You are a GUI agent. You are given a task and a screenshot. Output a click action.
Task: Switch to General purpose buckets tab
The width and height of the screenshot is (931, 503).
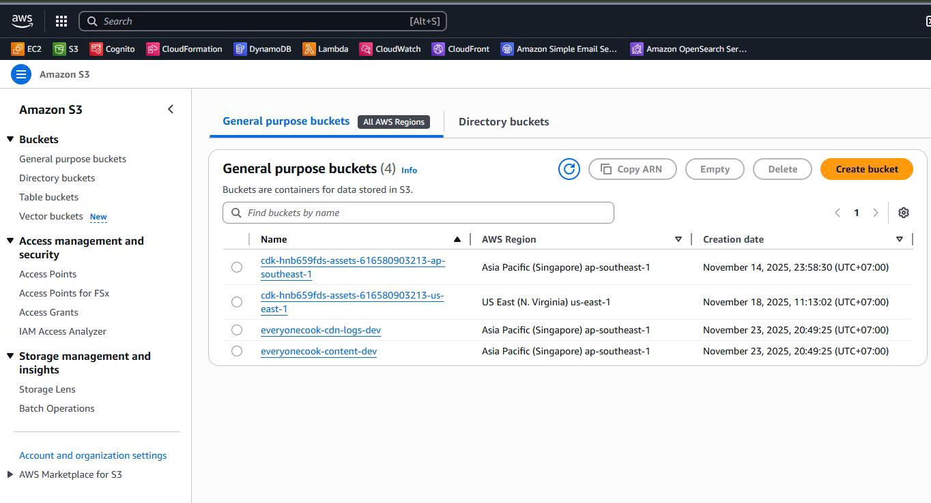click(286, 121)
